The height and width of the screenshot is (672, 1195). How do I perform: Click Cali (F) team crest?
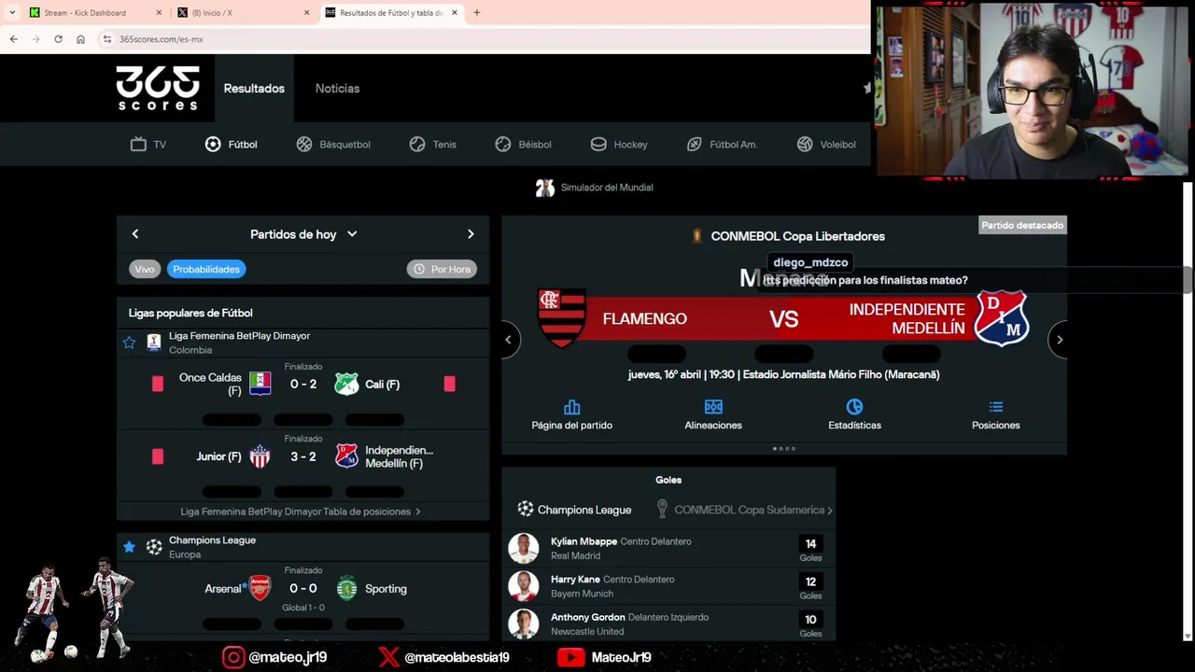click(x=346, y=384)
